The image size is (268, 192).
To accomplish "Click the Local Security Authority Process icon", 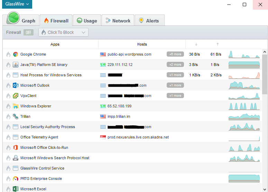I will [x=16, y=127].
